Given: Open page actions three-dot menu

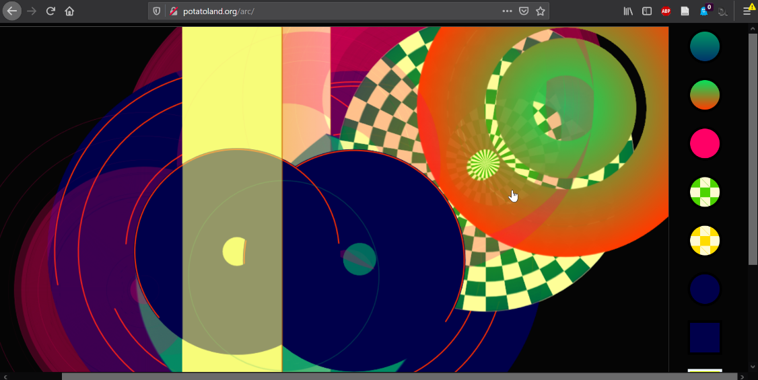Looking at the screenshot, I should point(507,11).
